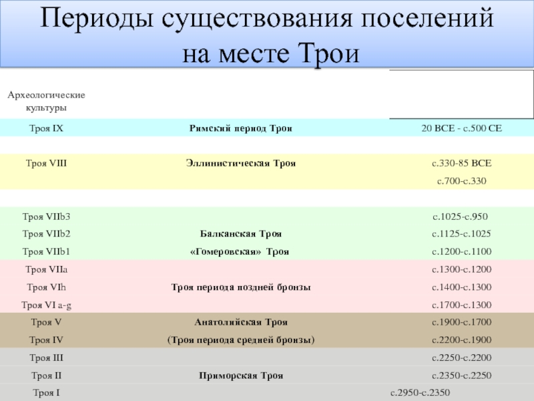Click the "Троя VIII" row label

pyautogui.click(x=46, y=162)
